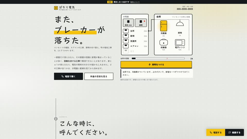
Task: Toggle the 契約 40A main breaker
Action: [128, 23]
